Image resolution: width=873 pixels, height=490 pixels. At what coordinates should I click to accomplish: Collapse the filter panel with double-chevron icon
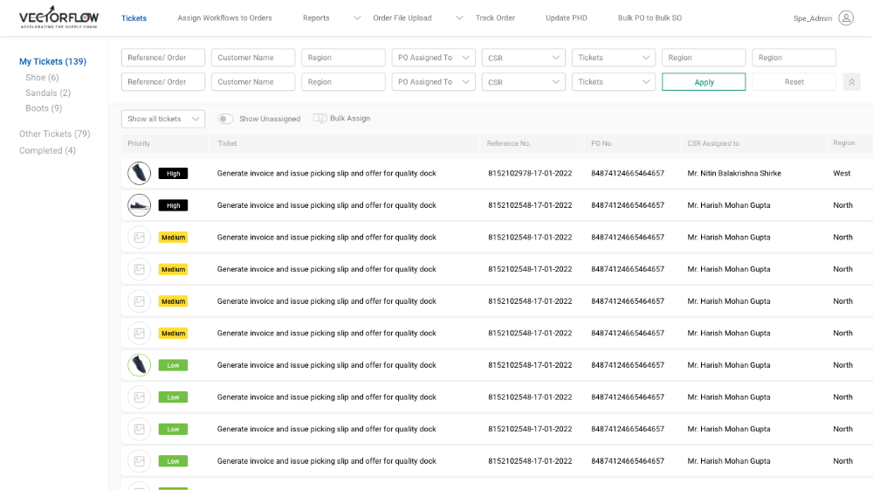(x=852, y=82)
